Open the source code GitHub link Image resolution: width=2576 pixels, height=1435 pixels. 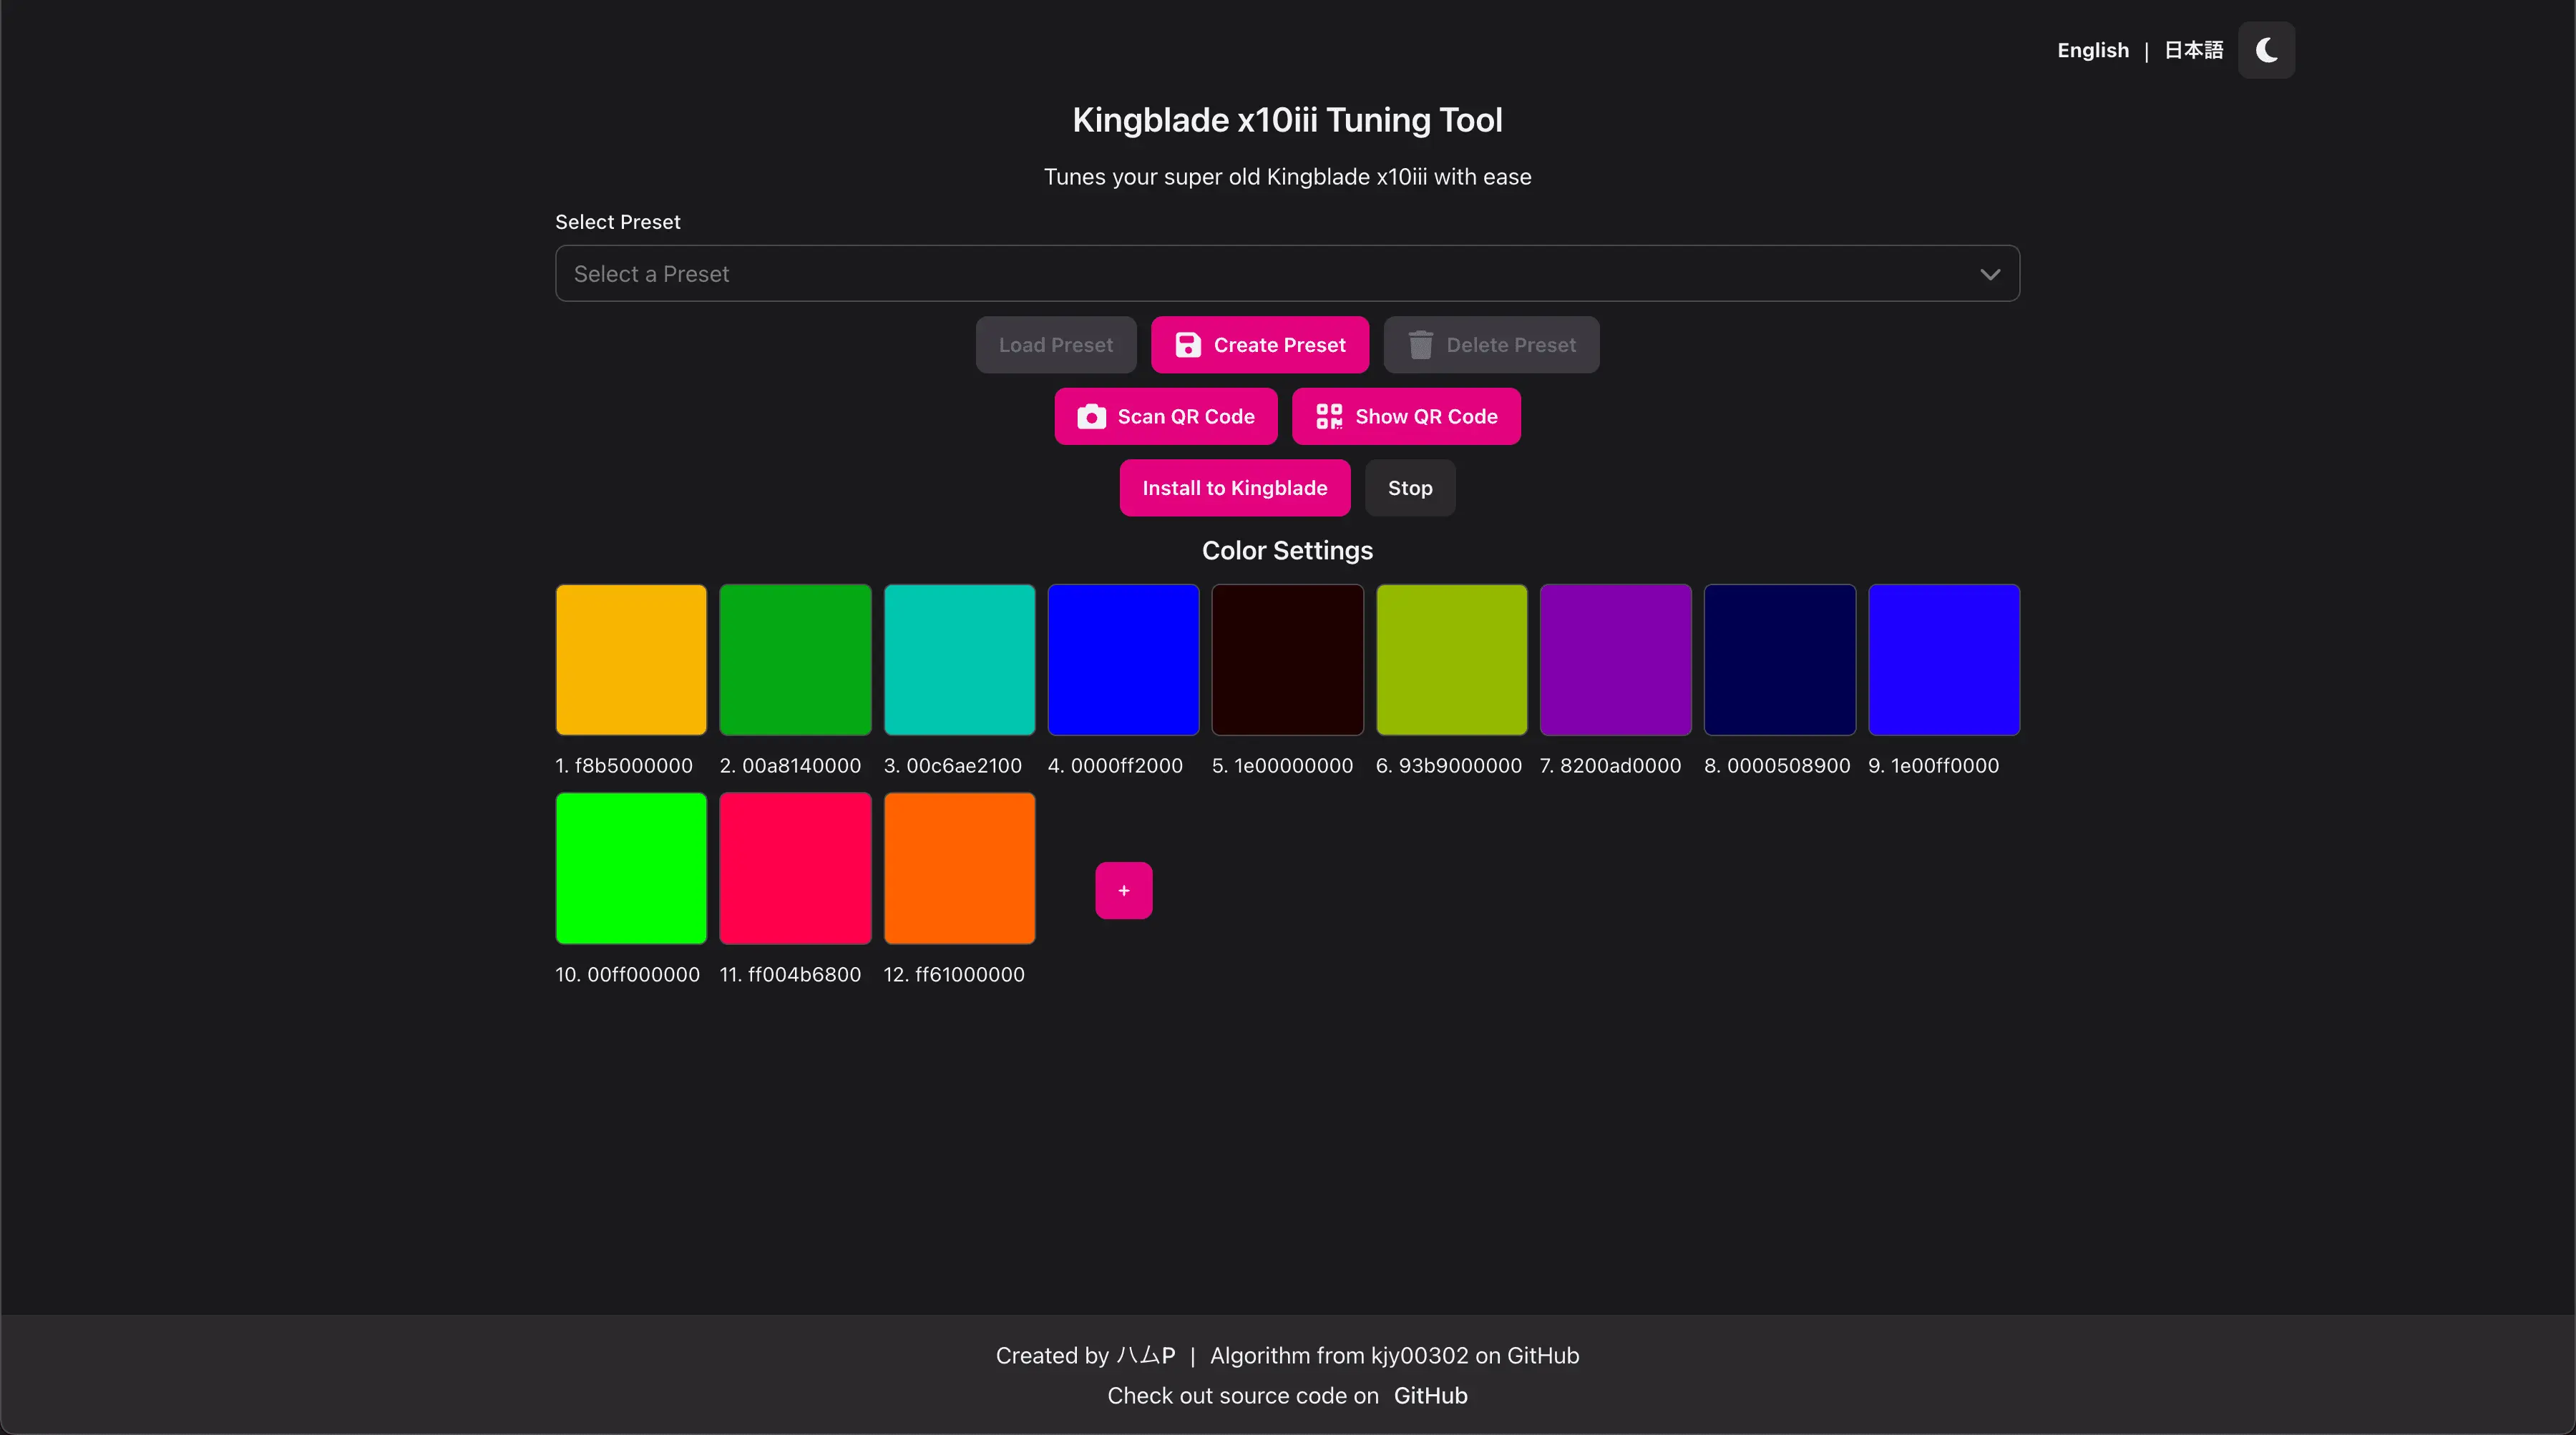[1430, 1396]
